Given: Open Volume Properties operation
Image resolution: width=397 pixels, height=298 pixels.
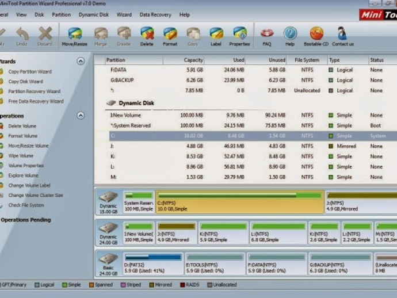Looking at the screenshot, I should coord(26,166).
